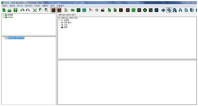
Task: Select the Liberty folder row
Action: click(10, 17)
